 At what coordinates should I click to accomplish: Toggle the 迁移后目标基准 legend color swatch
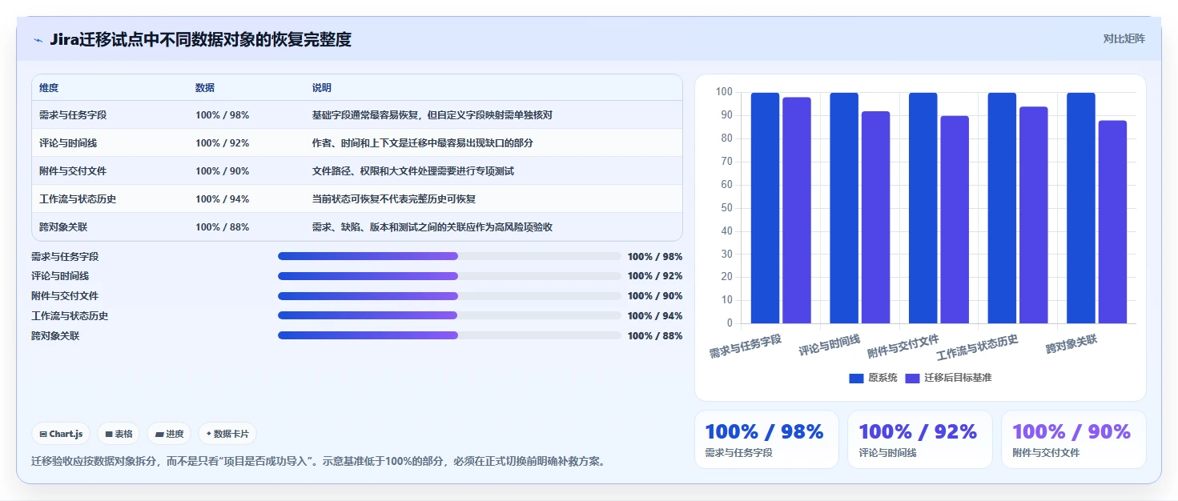912,378
